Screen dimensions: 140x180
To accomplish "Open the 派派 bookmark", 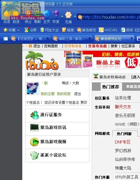I will (130, 30).
